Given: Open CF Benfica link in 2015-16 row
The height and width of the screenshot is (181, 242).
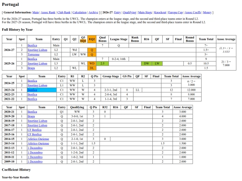Looking at the screenshot, I should [x=35, y=135].
